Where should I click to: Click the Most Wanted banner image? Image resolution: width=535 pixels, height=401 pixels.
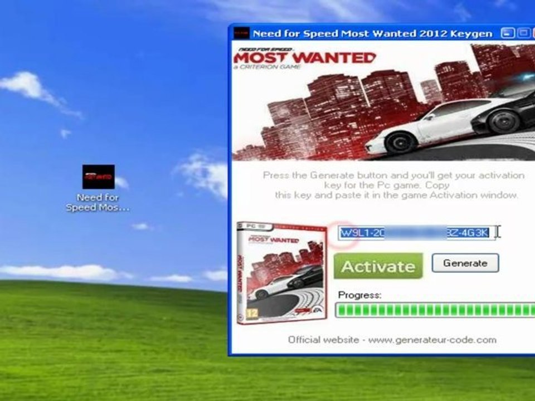click(383, 101)
